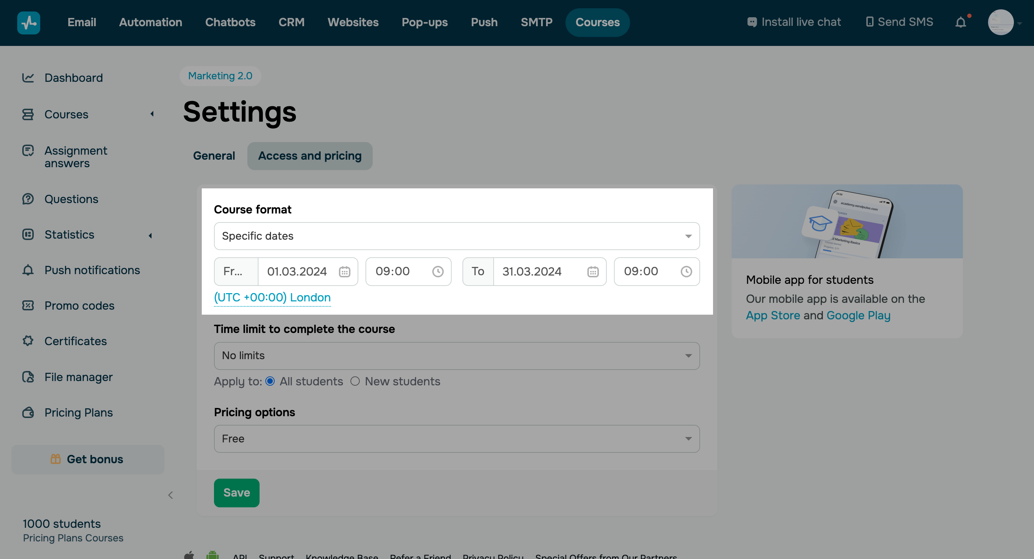Open the From date calendar picker icon
This screenshot has width=1034, height=559.
coord(344,272)
